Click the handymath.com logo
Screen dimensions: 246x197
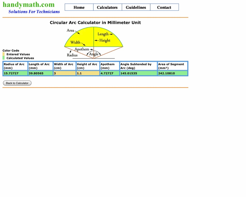click(29, 5)
